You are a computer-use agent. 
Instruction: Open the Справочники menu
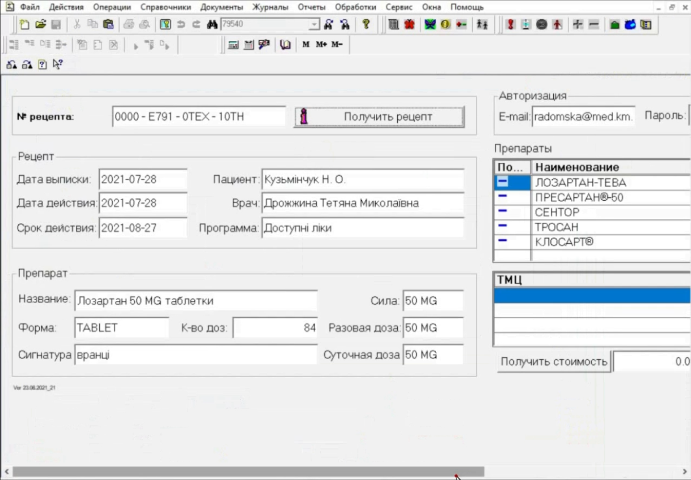pos(166,7)
